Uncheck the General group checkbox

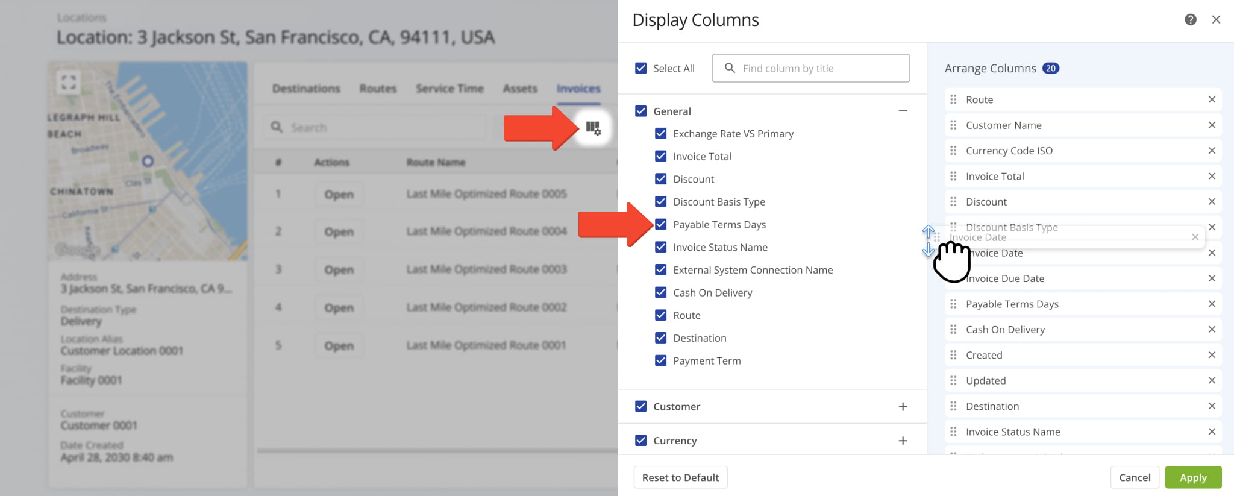pyautogui.click(x=641, y=111)
